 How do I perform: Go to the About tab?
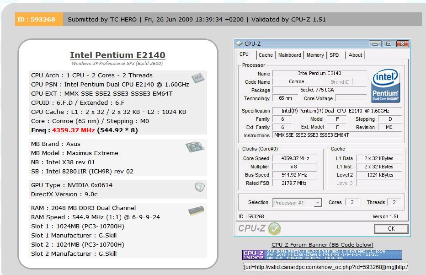[x=355, y=55]
